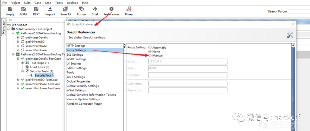This screenshot has height=131, width=310.
Task: Collapse the Pathbase2_SOAPSoapBinding interface node
Action: [x=13, y=33]
